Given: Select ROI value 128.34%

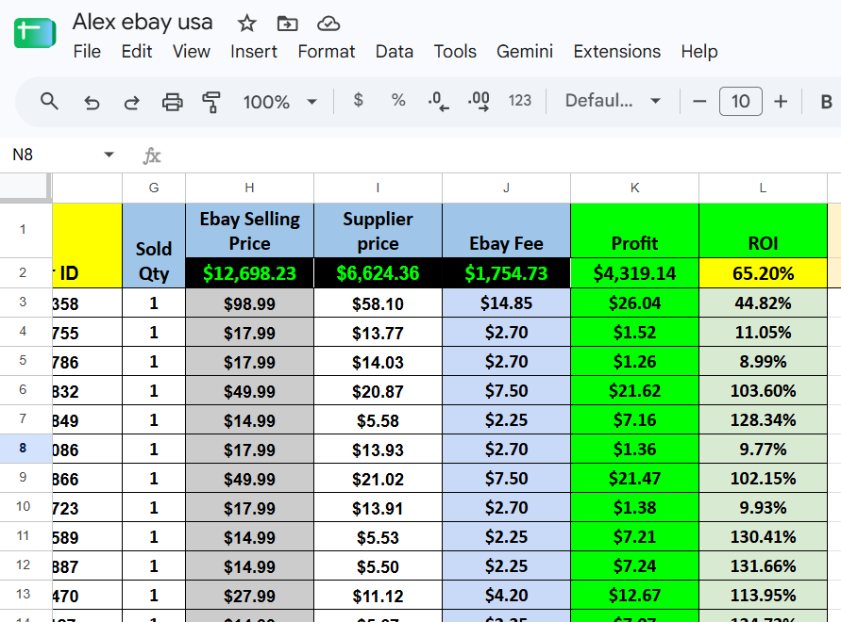Looking at the screenshot, I should [x=763, y=420].
